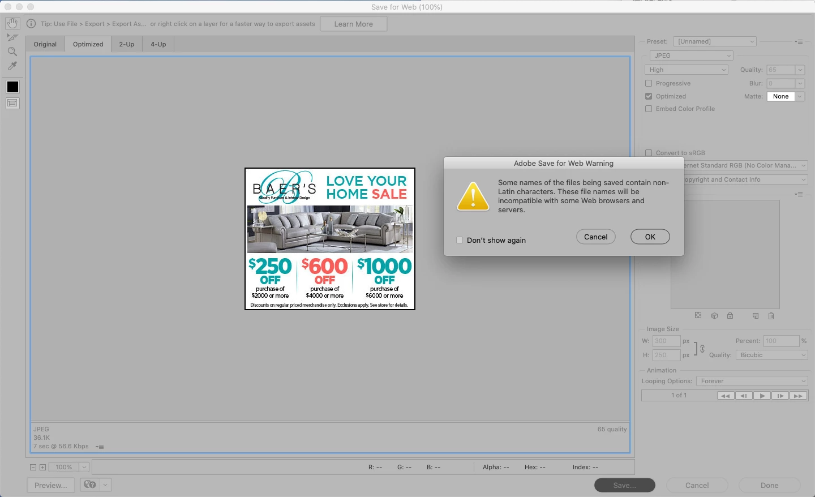Click the Baer's ad image preview
Viewport: 815px width, 497px height.
(330, 239)
